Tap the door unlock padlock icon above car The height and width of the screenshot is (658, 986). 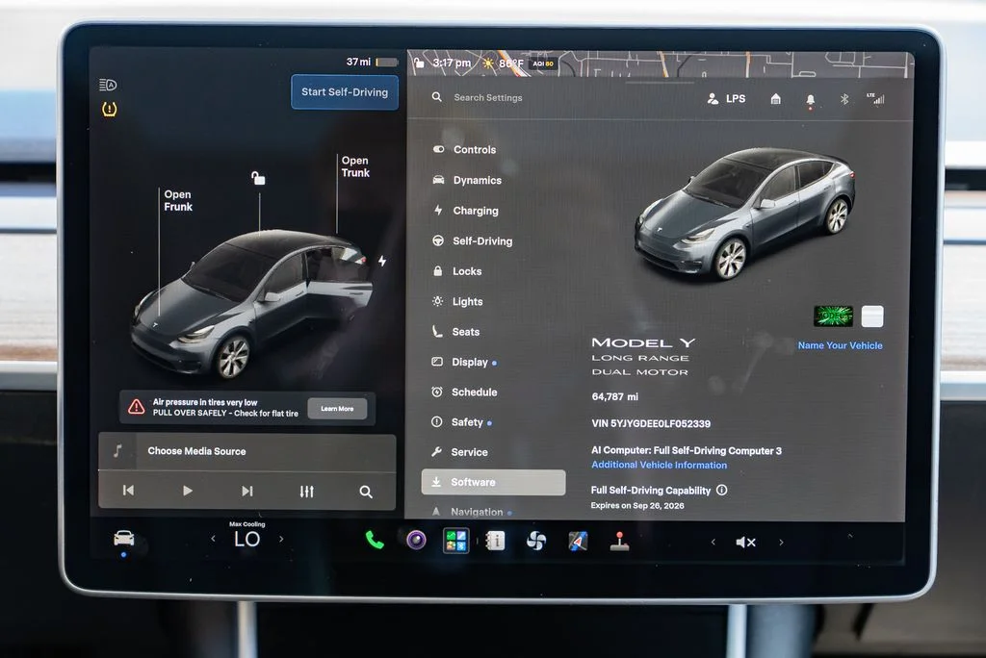(258, 178)
